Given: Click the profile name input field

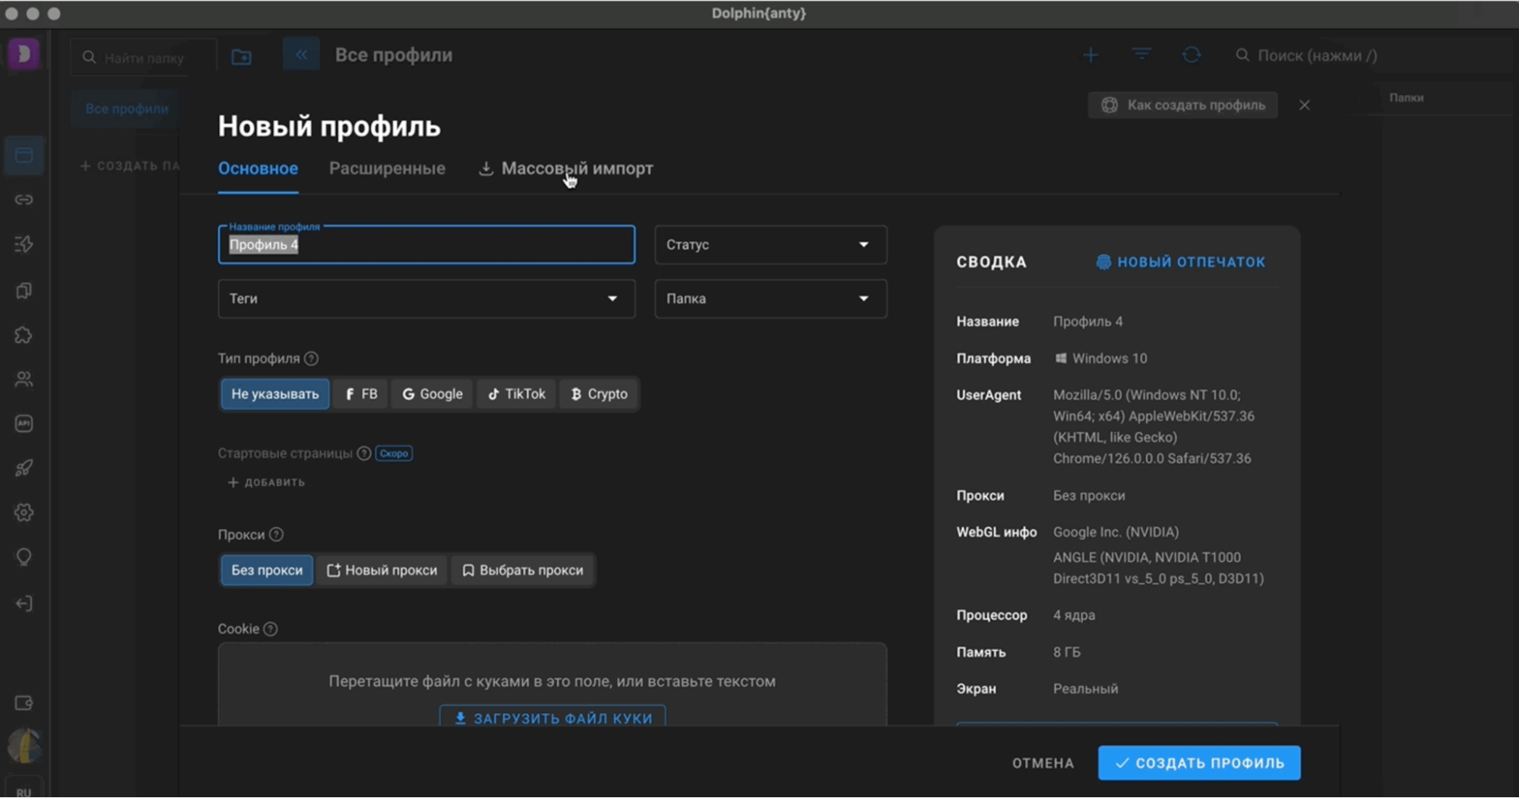Looking at the screenshot, I should [426, 244].
